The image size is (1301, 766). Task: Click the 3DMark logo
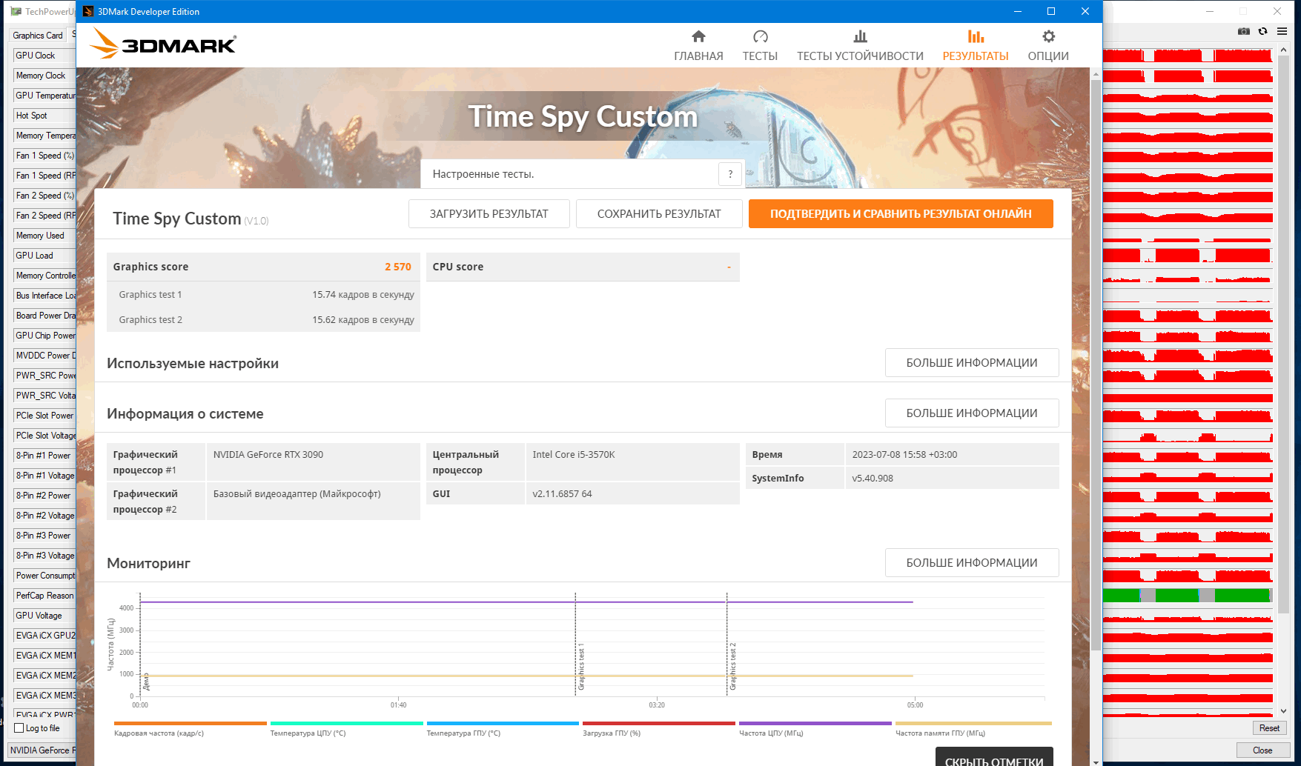163,44
